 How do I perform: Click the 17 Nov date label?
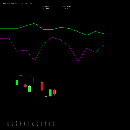point(12,123)
